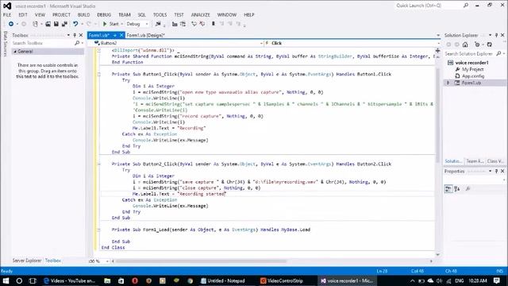The image size is (508, 286).
Task: Click the Alphabetical sort icon in Properties
Action: click(x=457, y=189)
